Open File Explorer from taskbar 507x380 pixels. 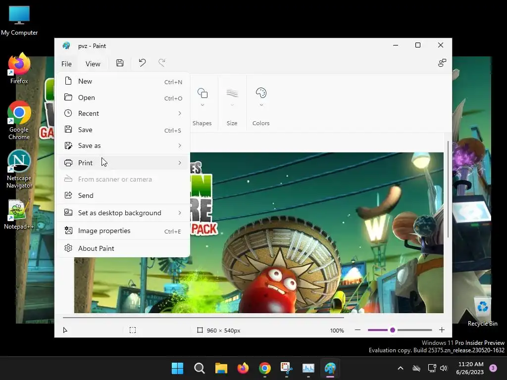[221, 368]
